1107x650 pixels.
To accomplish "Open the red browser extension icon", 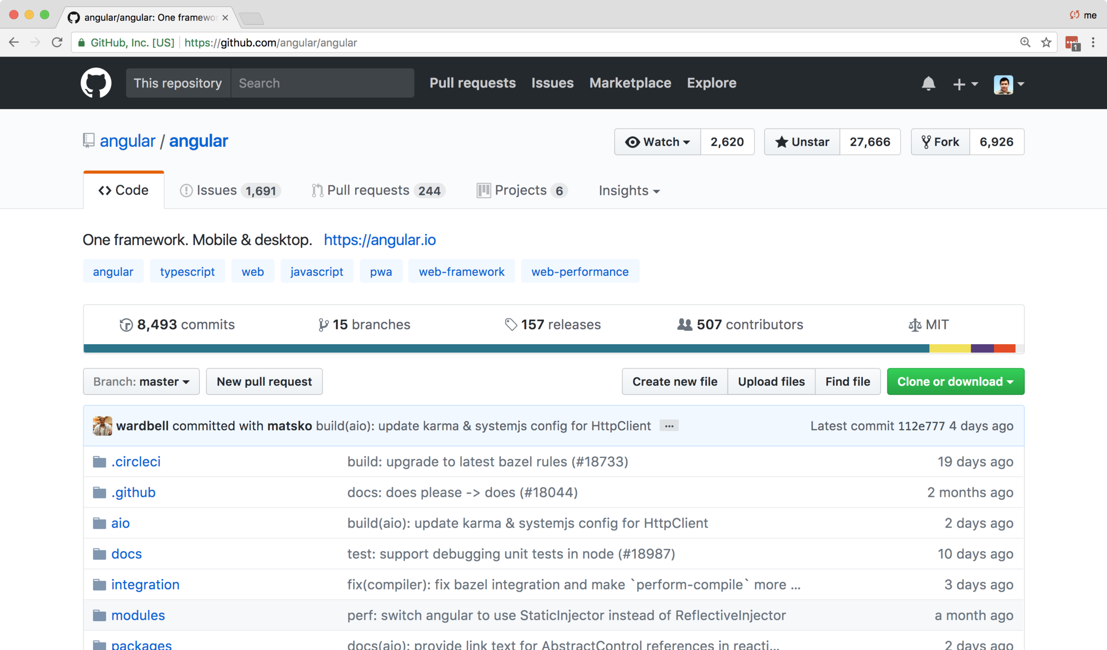I will [x=1072, y=43].
